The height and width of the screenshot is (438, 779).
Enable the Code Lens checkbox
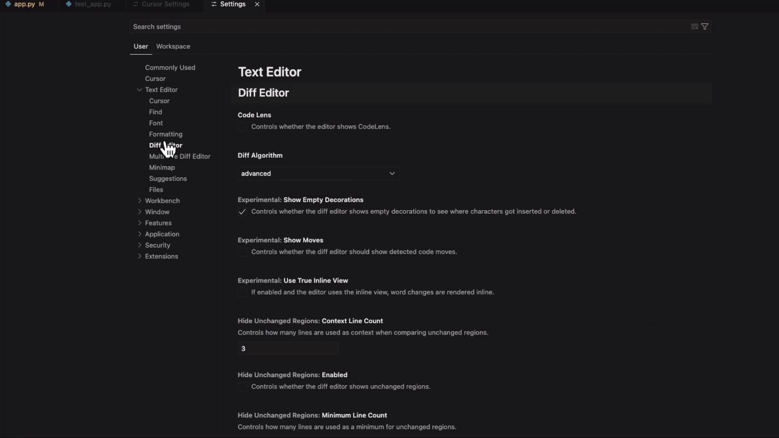[242, 127]
